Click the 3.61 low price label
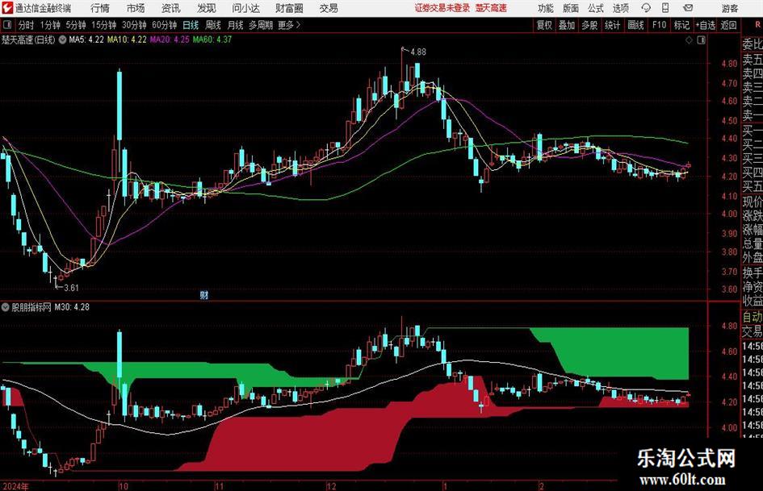 click(x=71, y=288)
